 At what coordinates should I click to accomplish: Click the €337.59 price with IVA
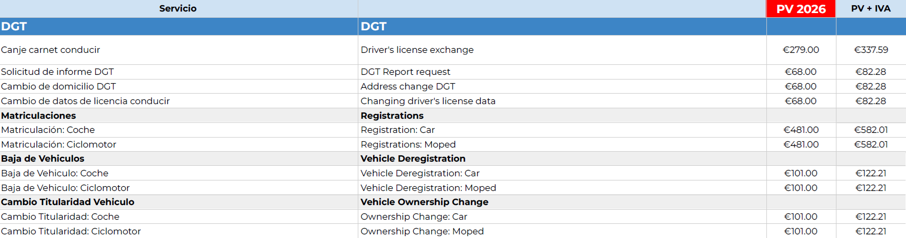pos(871,50)
